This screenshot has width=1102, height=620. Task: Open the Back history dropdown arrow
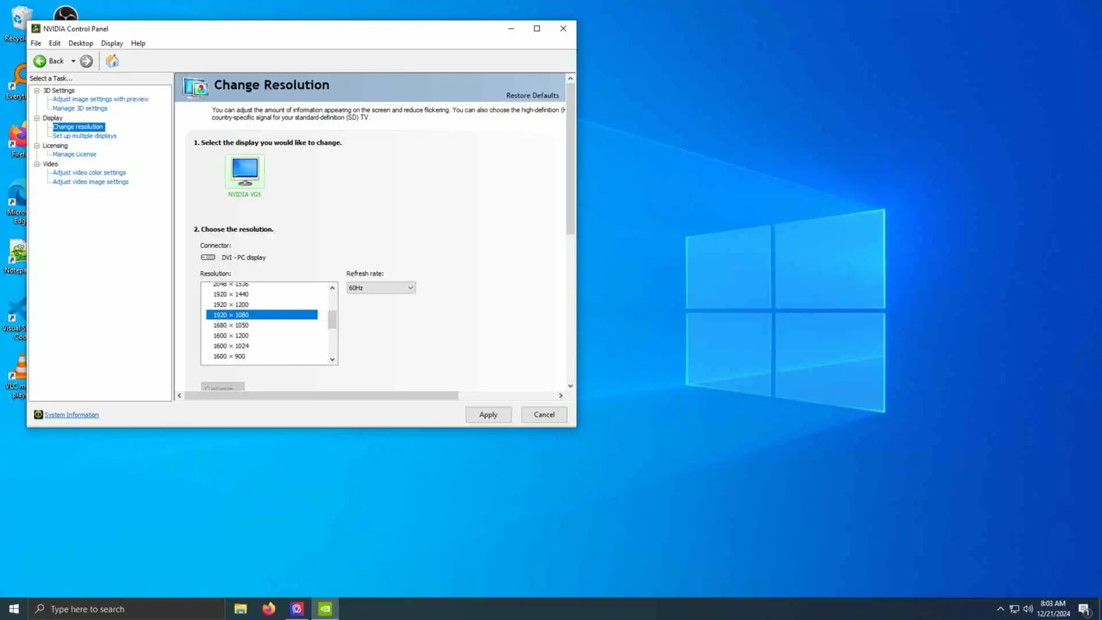(73, 61)
